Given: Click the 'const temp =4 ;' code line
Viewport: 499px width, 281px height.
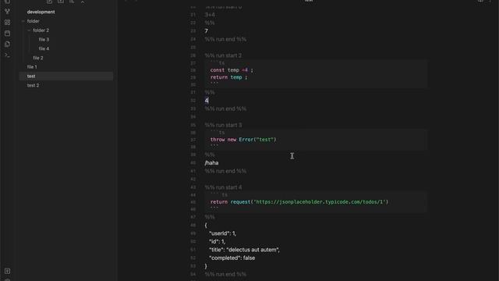Looking at the screenshot, I should point(232,70).
